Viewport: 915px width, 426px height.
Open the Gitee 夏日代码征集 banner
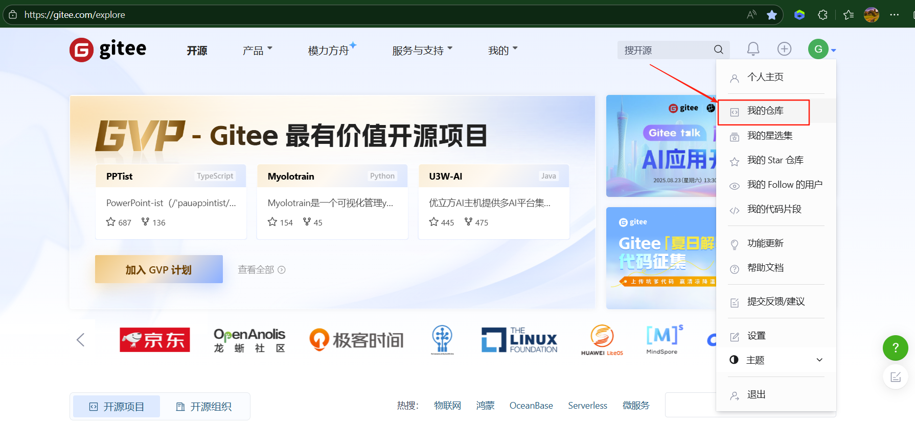[x=661, y=258]
